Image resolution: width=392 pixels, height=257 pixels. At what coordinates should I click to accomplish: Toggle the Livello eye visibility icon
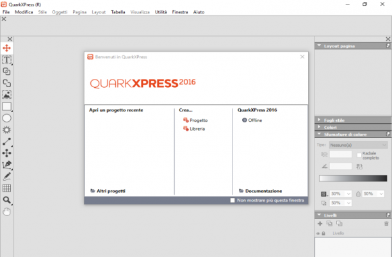point(318,233)
